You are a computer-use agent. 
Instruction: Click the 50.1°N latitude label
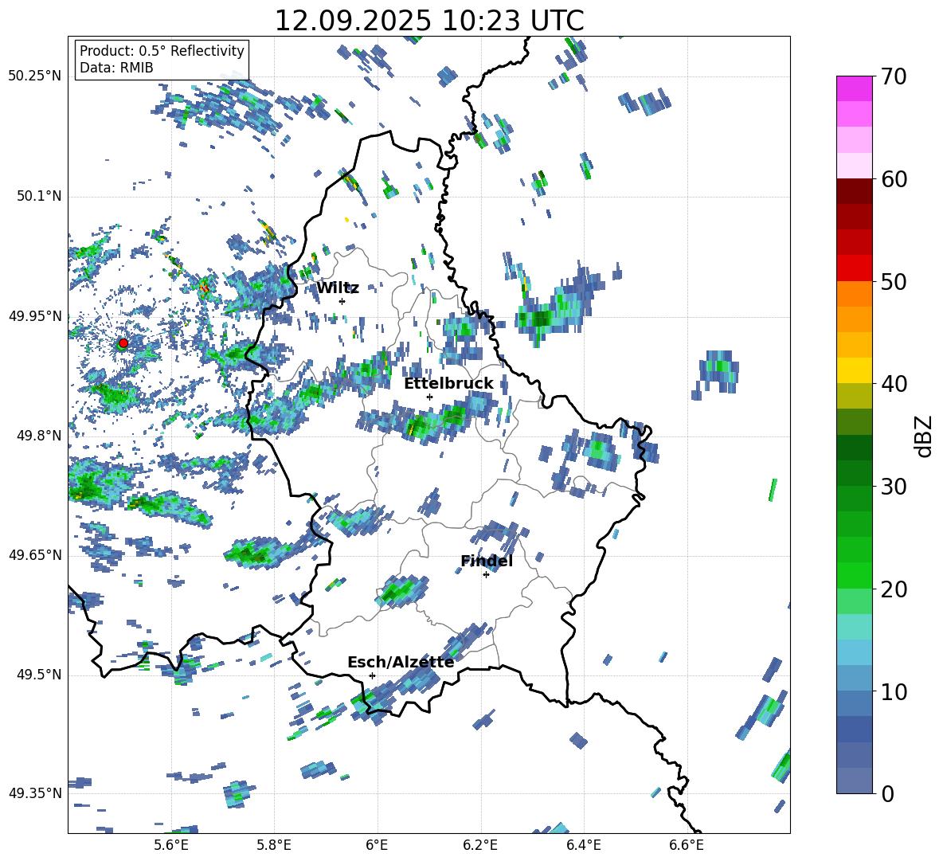click(39, 196)
